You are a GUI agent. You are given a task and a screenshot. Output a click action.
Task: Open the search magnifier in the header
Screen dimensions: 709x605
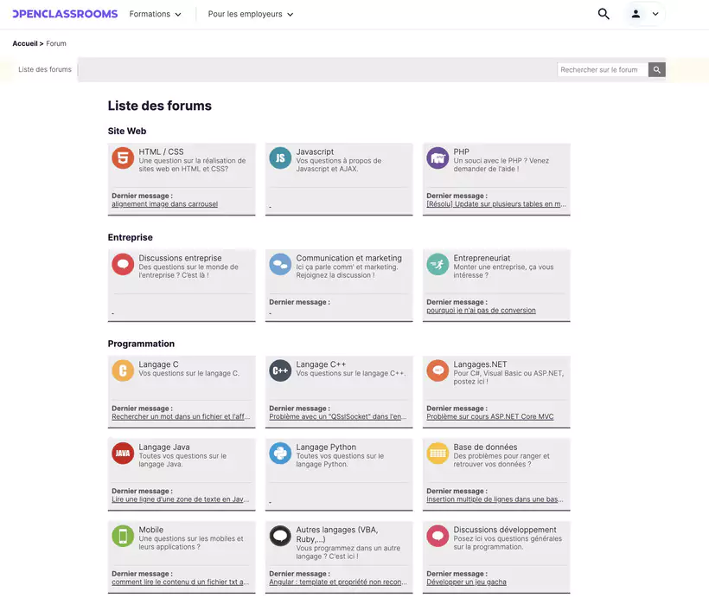click(603, 13)
